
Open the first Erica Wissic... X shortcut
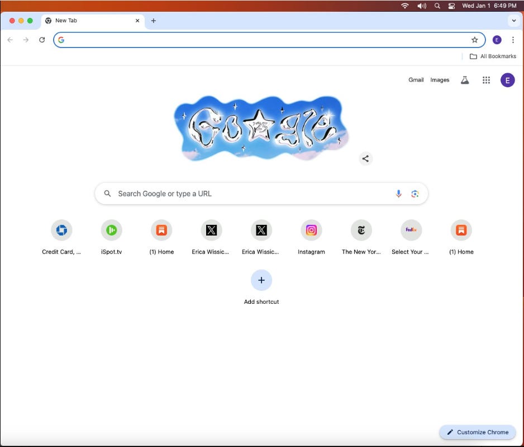pyautogui.click(x=211, y=238)
